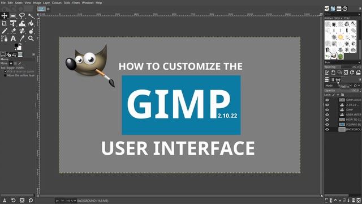Select the Unified Transform tool
This screenshot has width=362, height=204.
click(13, 23)
